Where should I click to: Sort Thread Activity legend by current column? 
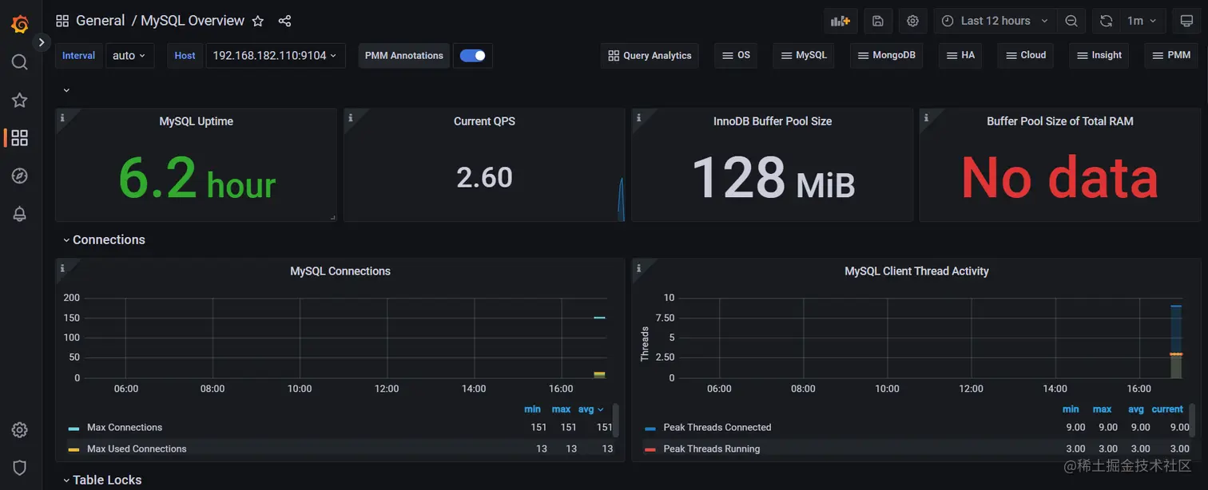click(1167, 409)
